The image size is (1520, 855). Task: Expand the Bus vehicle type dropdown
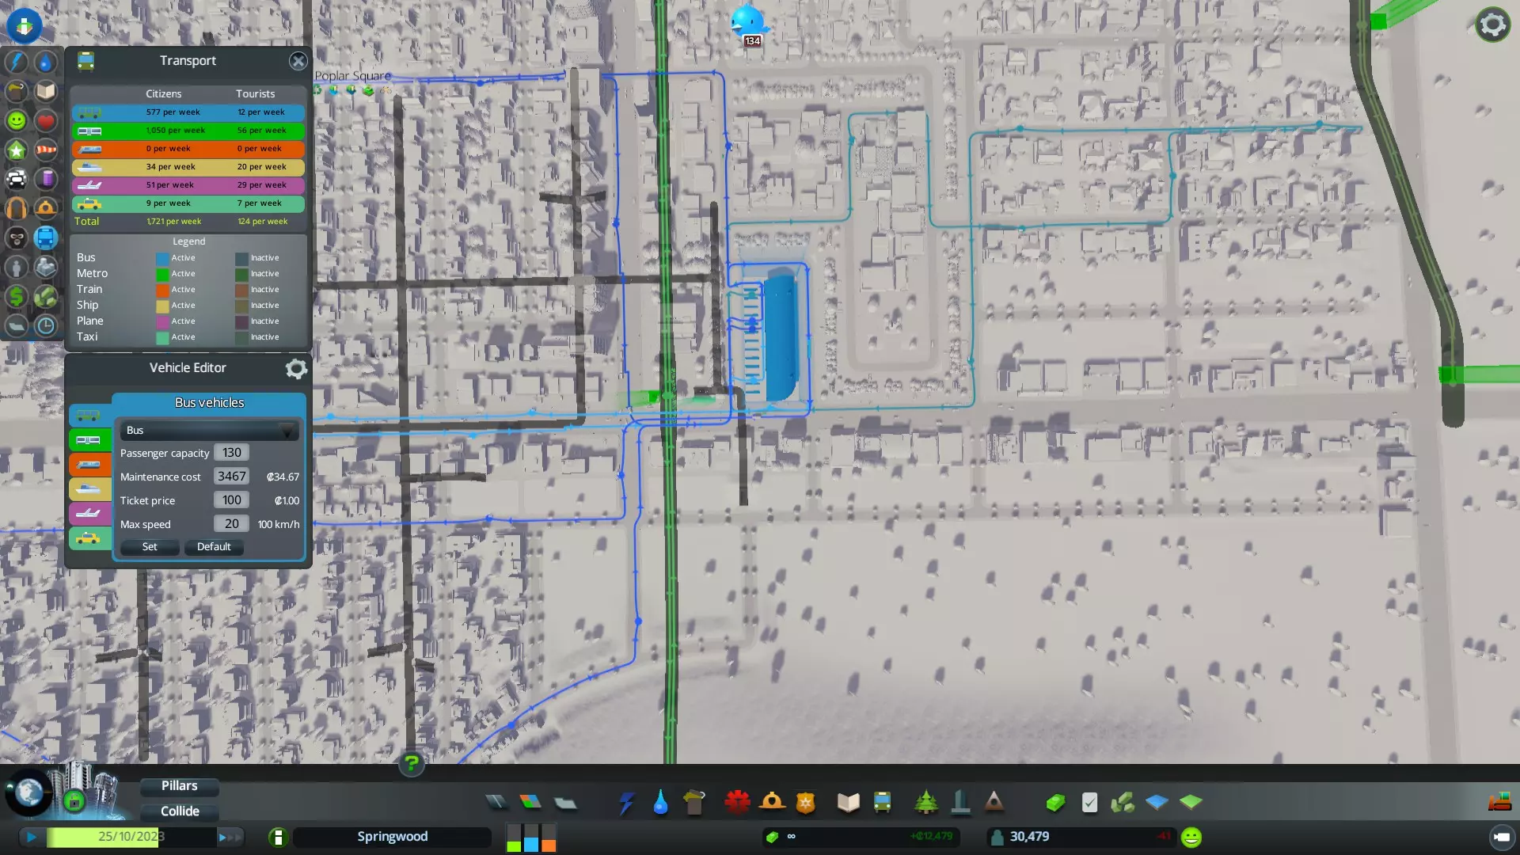coord(209,430)
